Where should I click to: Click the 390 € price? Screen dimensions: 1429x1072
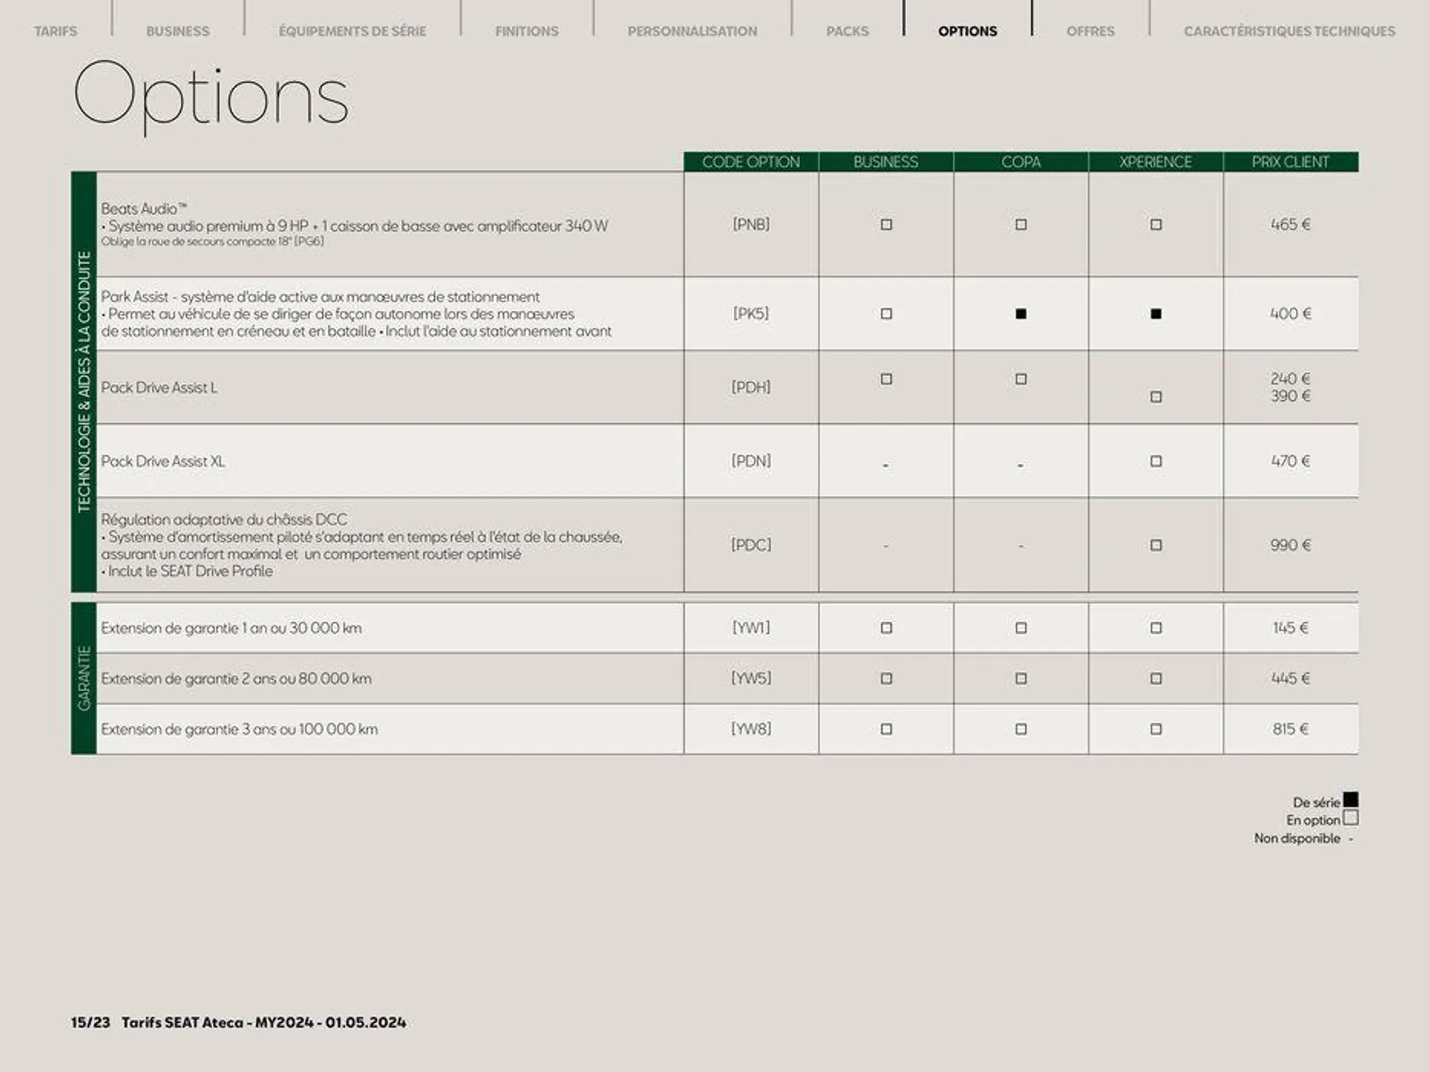[x=1290, y=396]
